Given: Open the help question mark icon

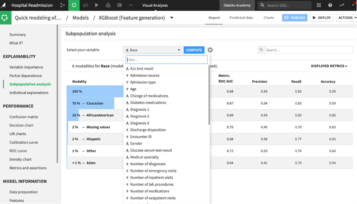Looking at the screenshot, I should click(x=330, y=5).
